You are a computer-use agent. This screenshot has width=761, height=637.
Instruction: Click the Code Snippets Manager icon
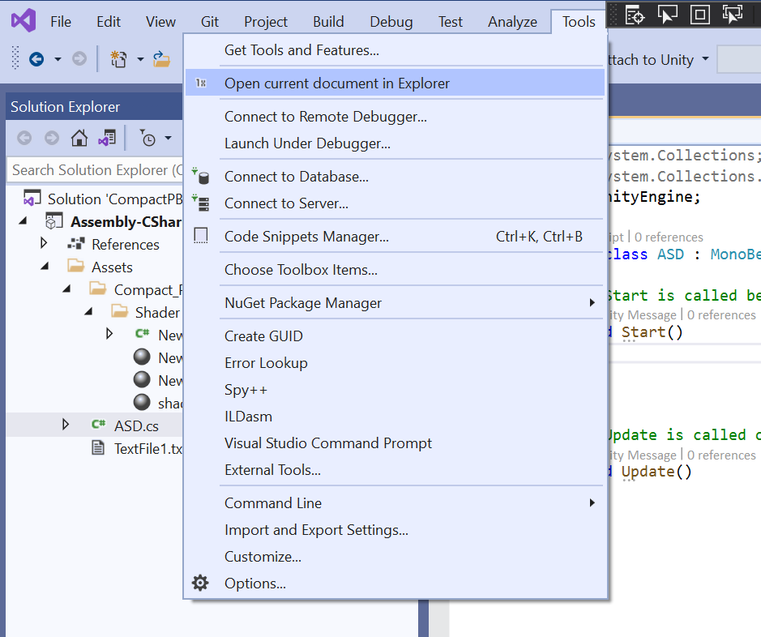pos(200,236)
